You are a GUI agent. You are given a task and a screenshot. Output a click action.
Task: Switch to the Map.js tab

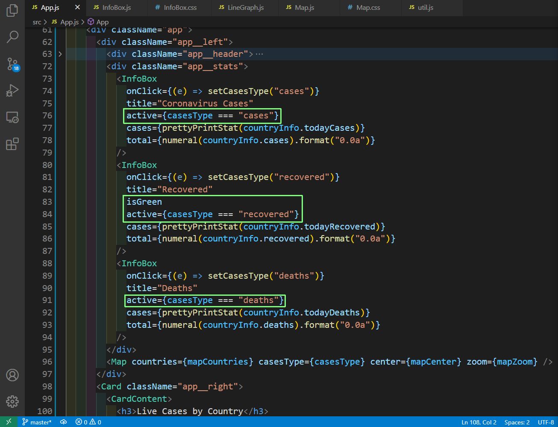[x=305, y=7]
